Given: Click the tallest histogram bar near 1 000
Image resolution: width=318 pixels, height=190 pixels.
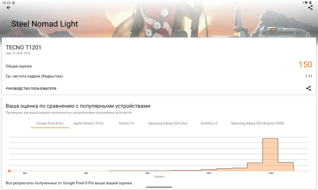Looking at the screenshot, I should (x=270, y=155).
